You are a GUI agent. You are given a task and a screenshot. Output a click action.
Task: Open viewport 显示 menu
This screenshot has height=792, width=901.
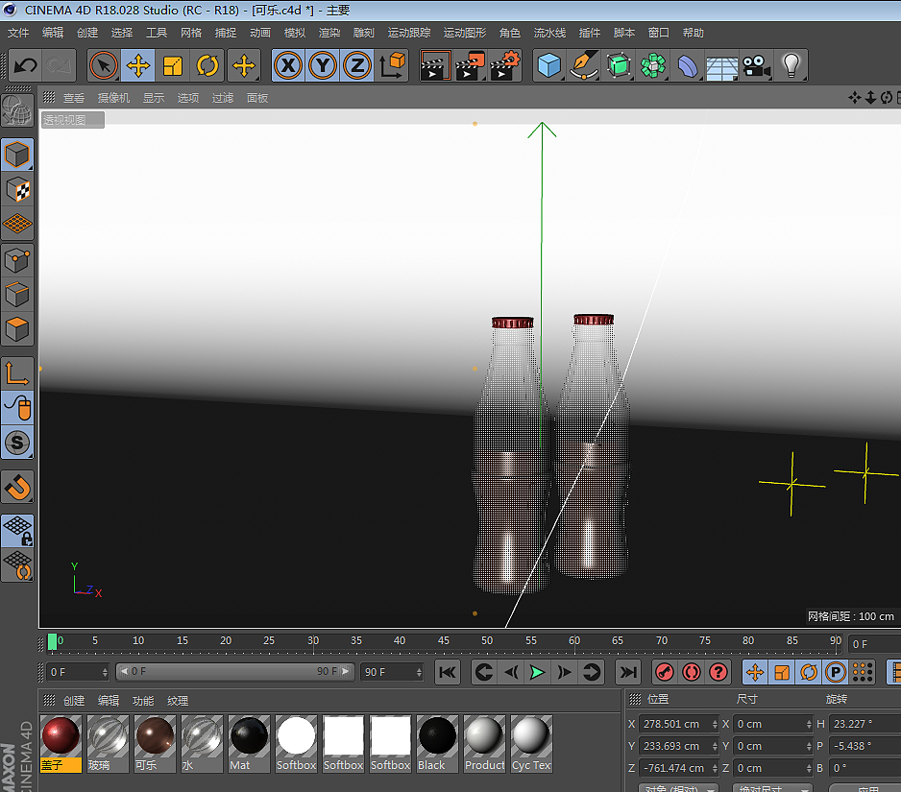[x=154, y=98]
